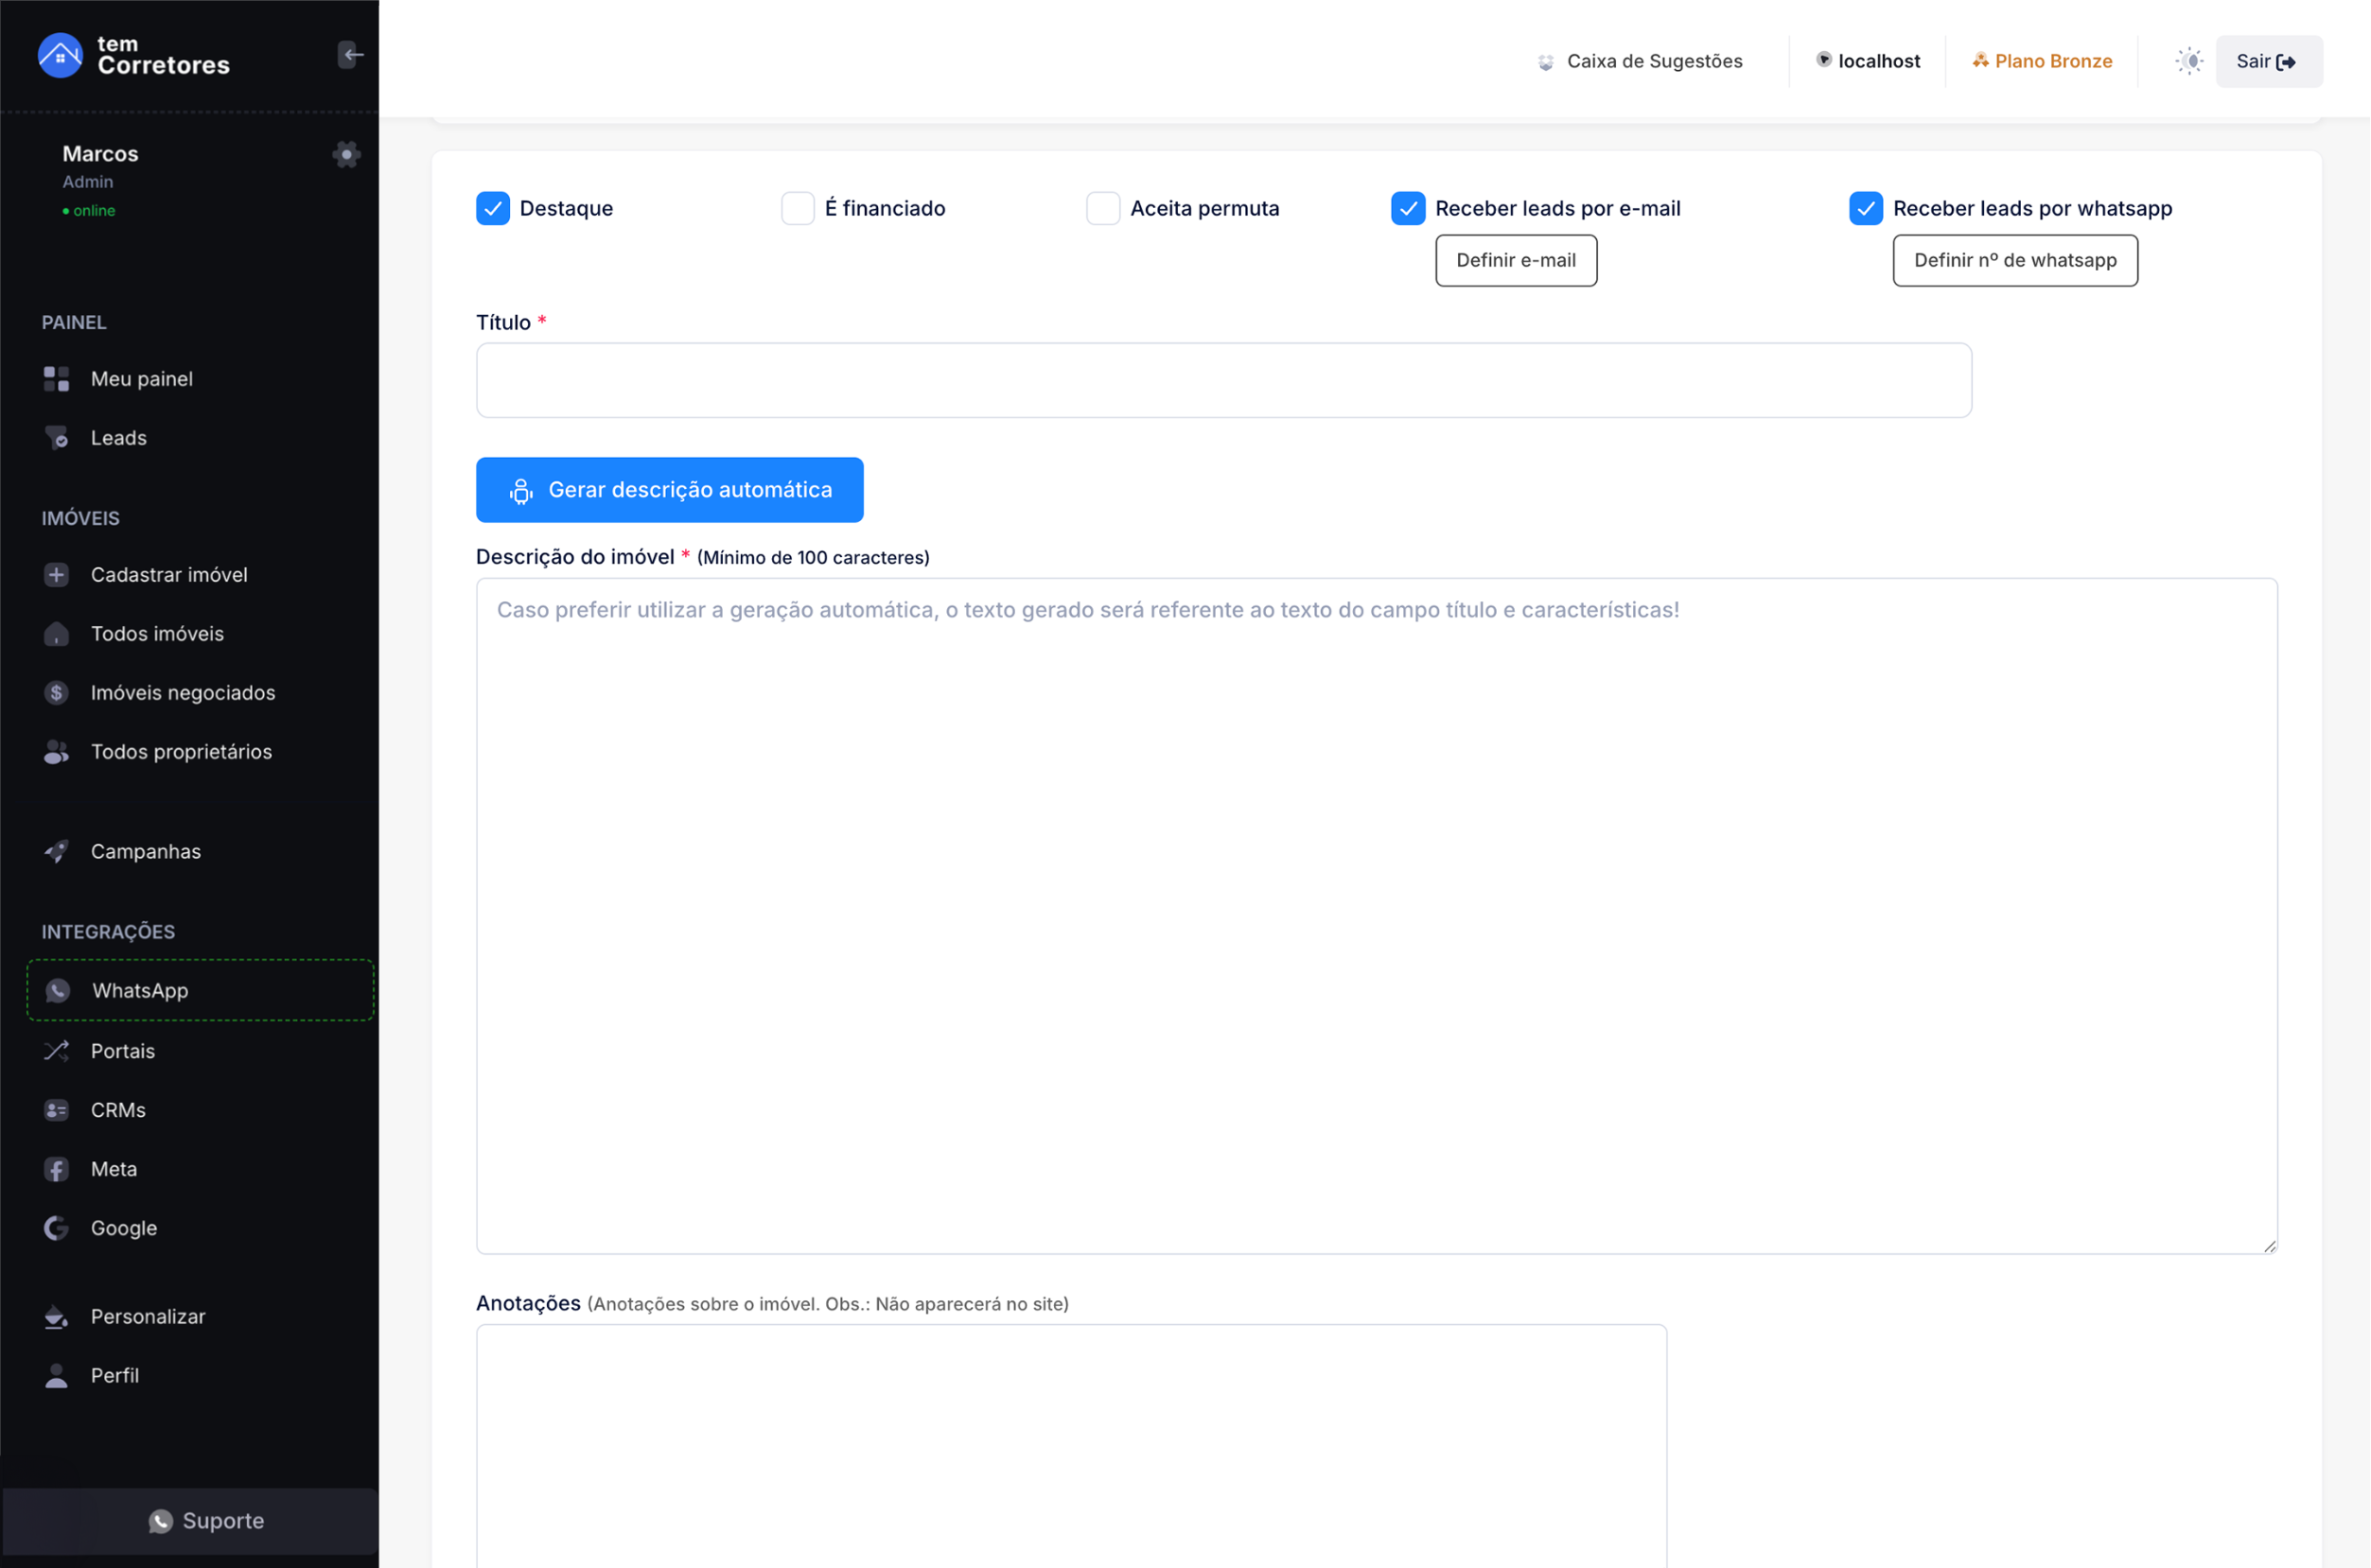Collapse the sidebar with arrow icon
2371x1568 pixels.
click(x=350, y=55)
